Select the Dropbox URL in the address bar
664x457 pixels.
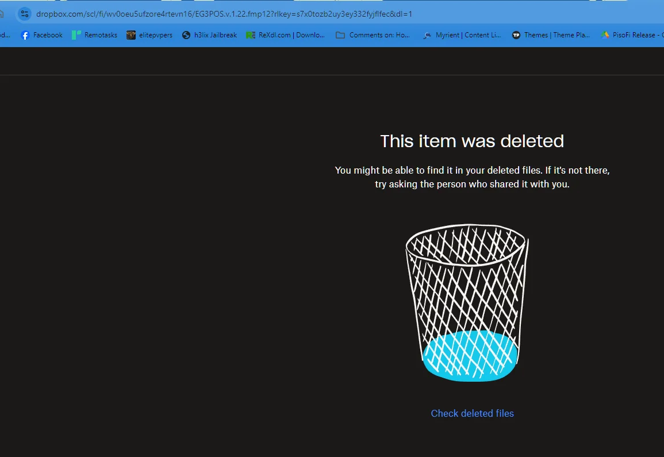click(224, 14)
